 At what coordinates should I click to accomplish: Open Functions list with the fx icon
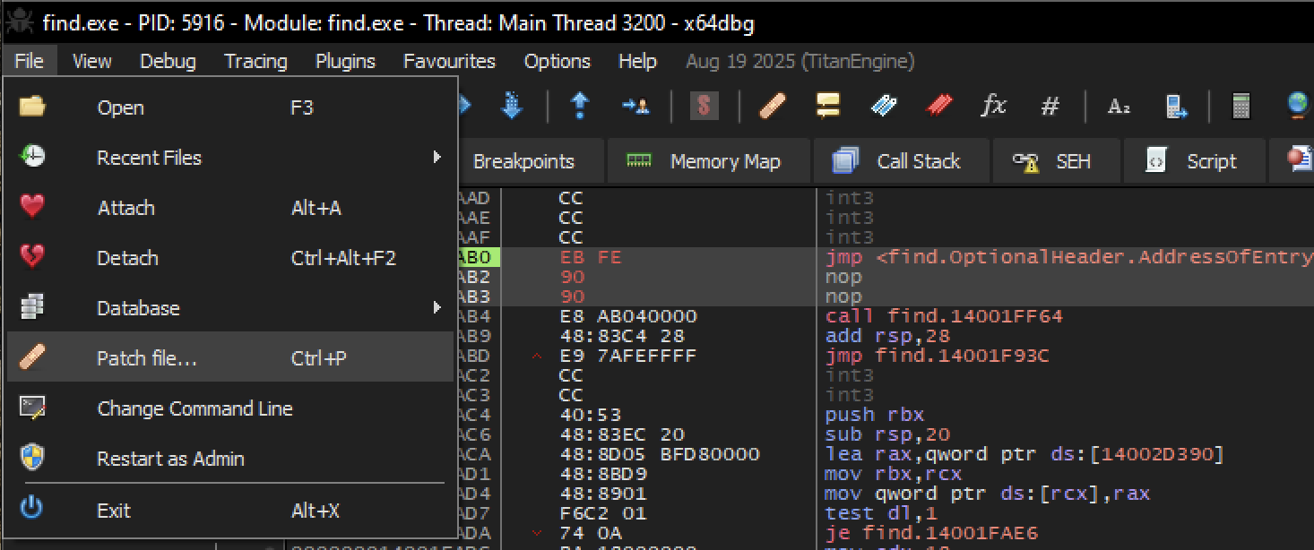click(993, 107)
